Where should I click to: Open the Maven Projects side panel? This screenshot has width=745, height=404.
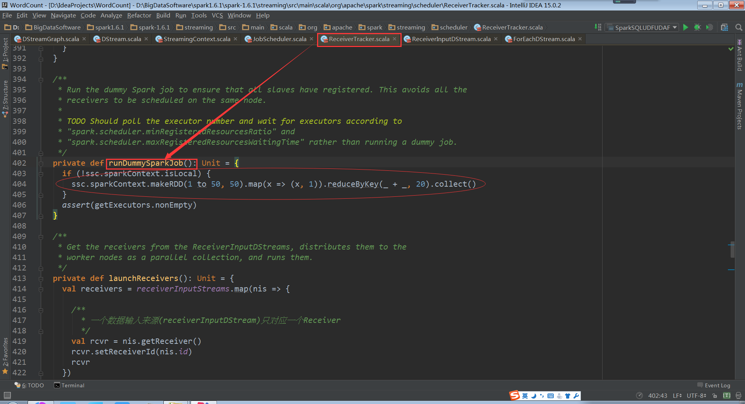[740, 106]
